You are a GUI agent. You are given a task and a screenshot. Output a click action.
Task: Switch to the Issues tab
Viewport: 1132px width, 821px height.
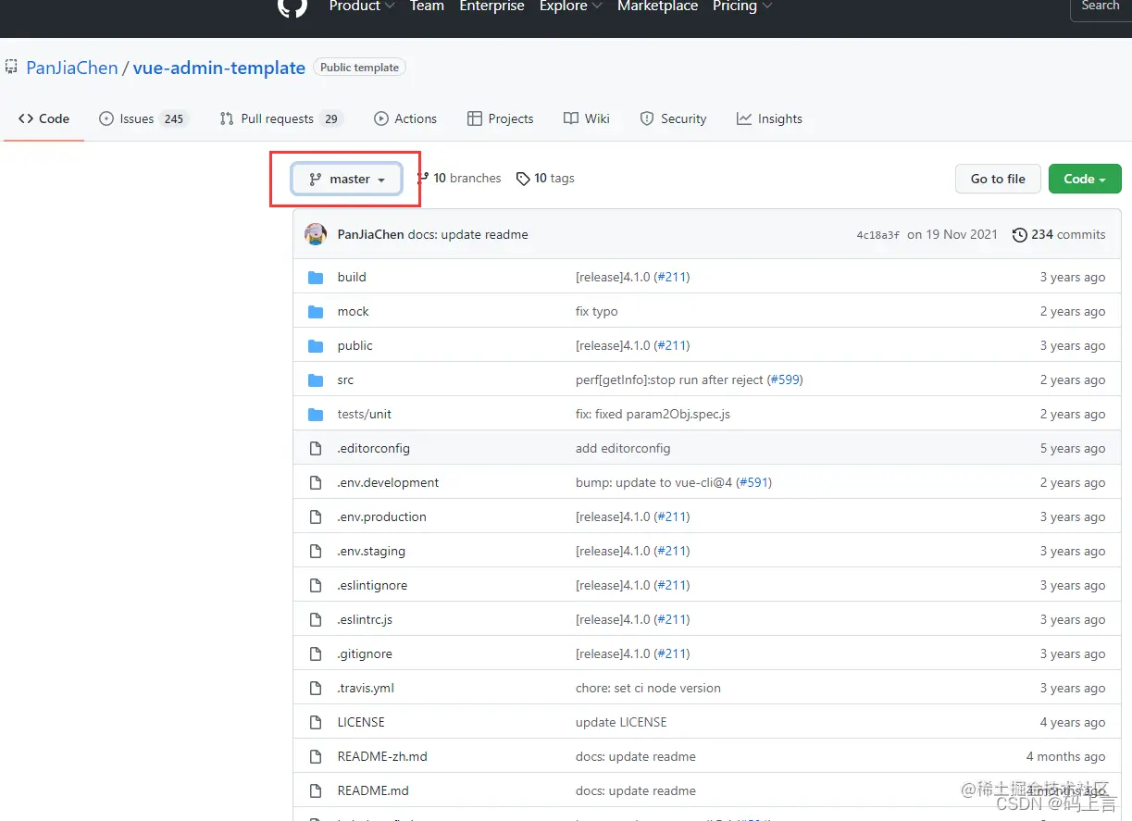click(143, 118)
